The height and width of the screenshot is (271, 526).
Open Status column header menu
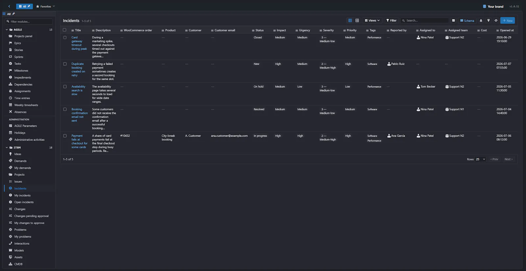pyautogui.click(x=253, y=30)
